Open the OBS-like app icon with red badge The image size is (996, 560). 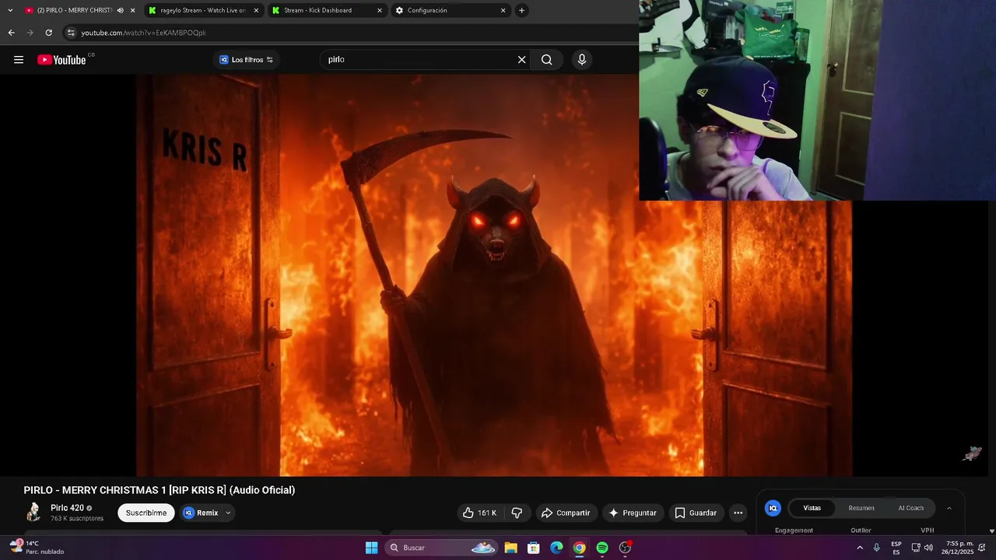626,548
